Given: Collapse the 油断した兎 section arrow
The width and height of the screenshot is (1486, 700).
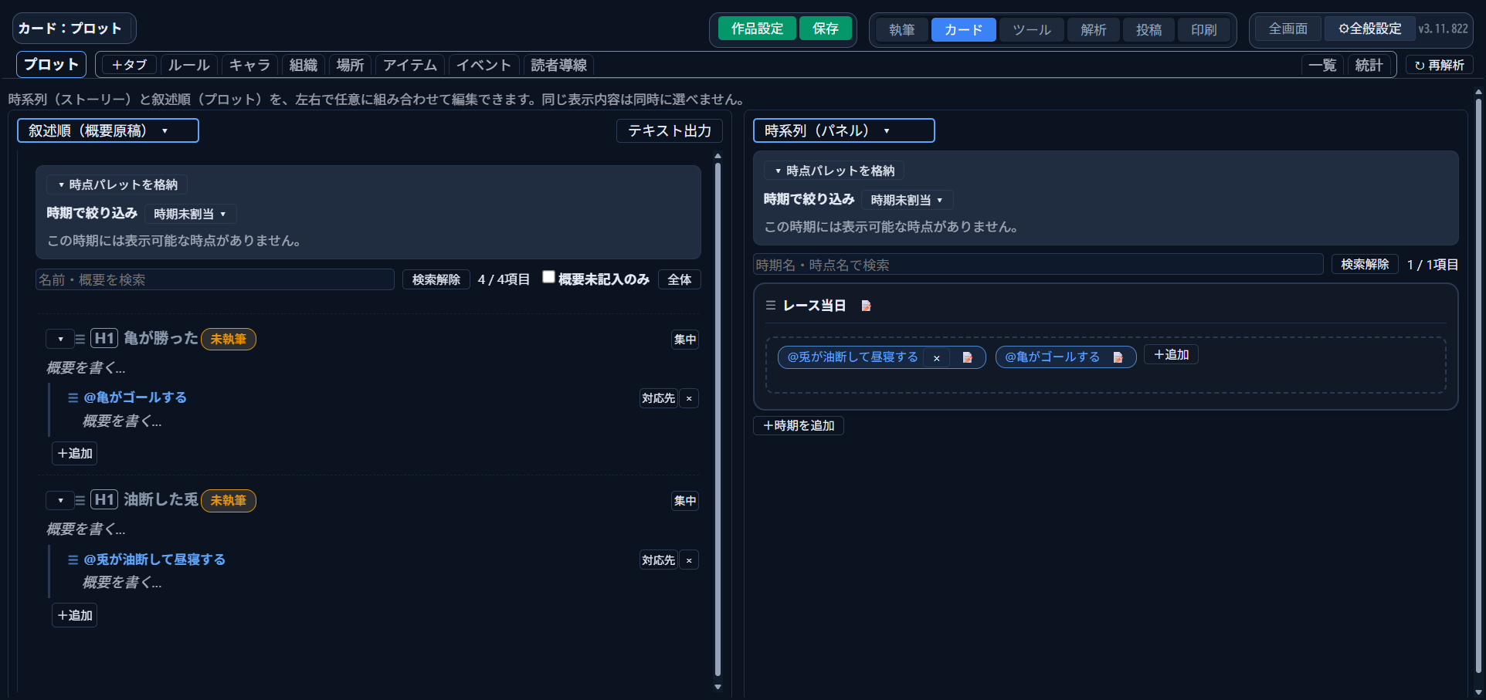Looking at the screenshot, I should [60, 500].
